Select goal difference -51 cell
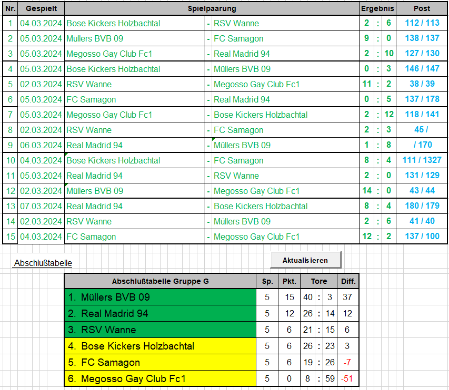Image resolution: width=449 pixels, height=390 pixels. pyautogui.click(x=347, y=378)
